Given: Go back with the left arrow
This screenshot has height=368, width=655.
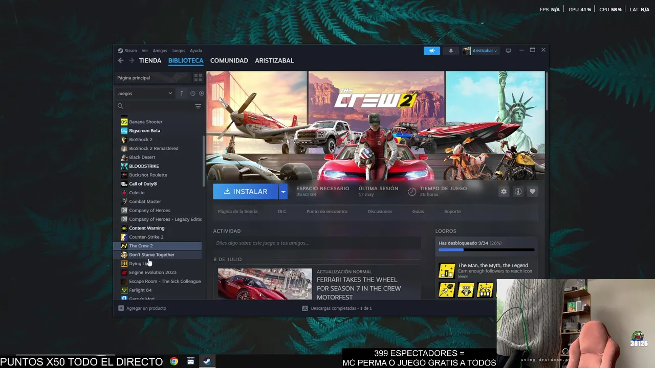Looking at the screenshot, I should click(121, 60).
